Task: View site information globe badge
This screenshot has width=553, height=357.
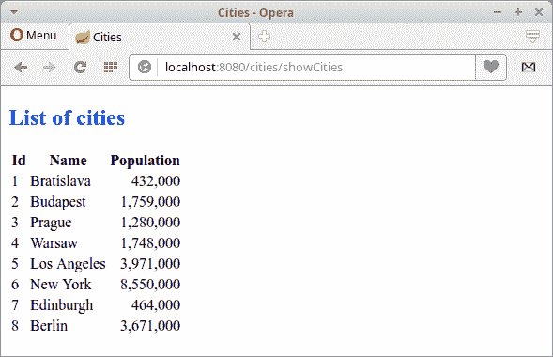Action: pyautogui.click(x=145, y=67)
